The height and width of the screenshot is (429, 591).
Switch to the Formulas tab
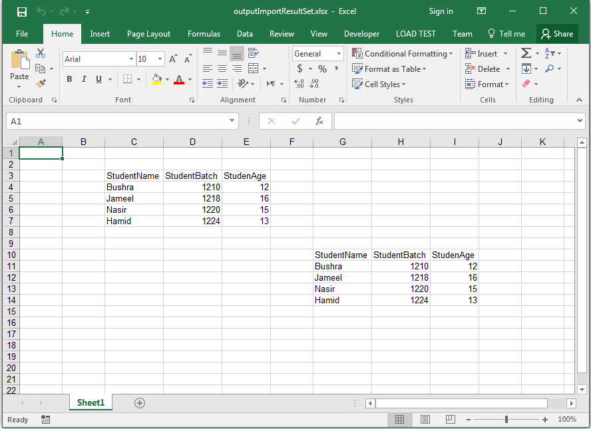click(204, 34)
